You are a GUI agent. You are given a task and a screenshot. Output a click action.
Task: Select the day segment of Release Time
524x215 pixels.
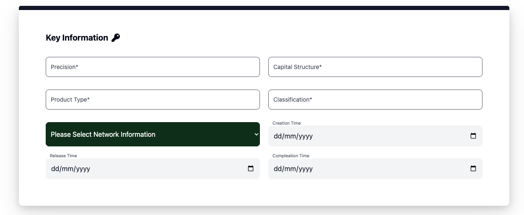click(x=55, y=169)
